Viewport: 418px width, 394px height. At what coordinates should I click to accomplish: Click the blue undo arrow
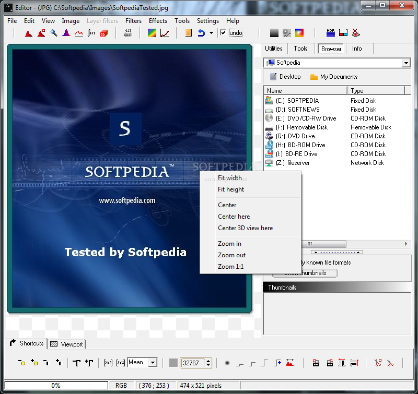click(201, 33)
